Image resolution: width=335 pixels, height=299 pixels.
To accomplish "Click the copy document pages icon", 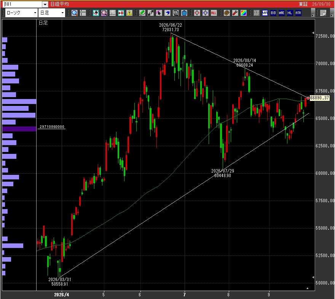I will 175,13.
